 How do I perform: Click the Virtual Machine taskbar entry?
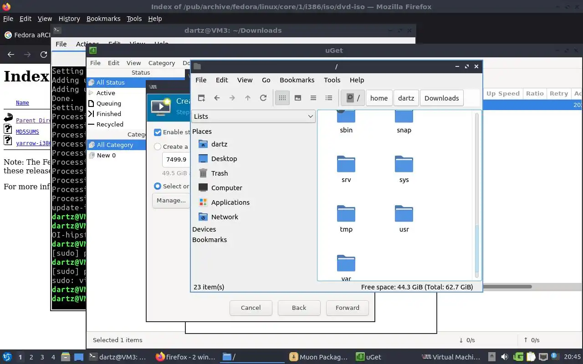451,357
